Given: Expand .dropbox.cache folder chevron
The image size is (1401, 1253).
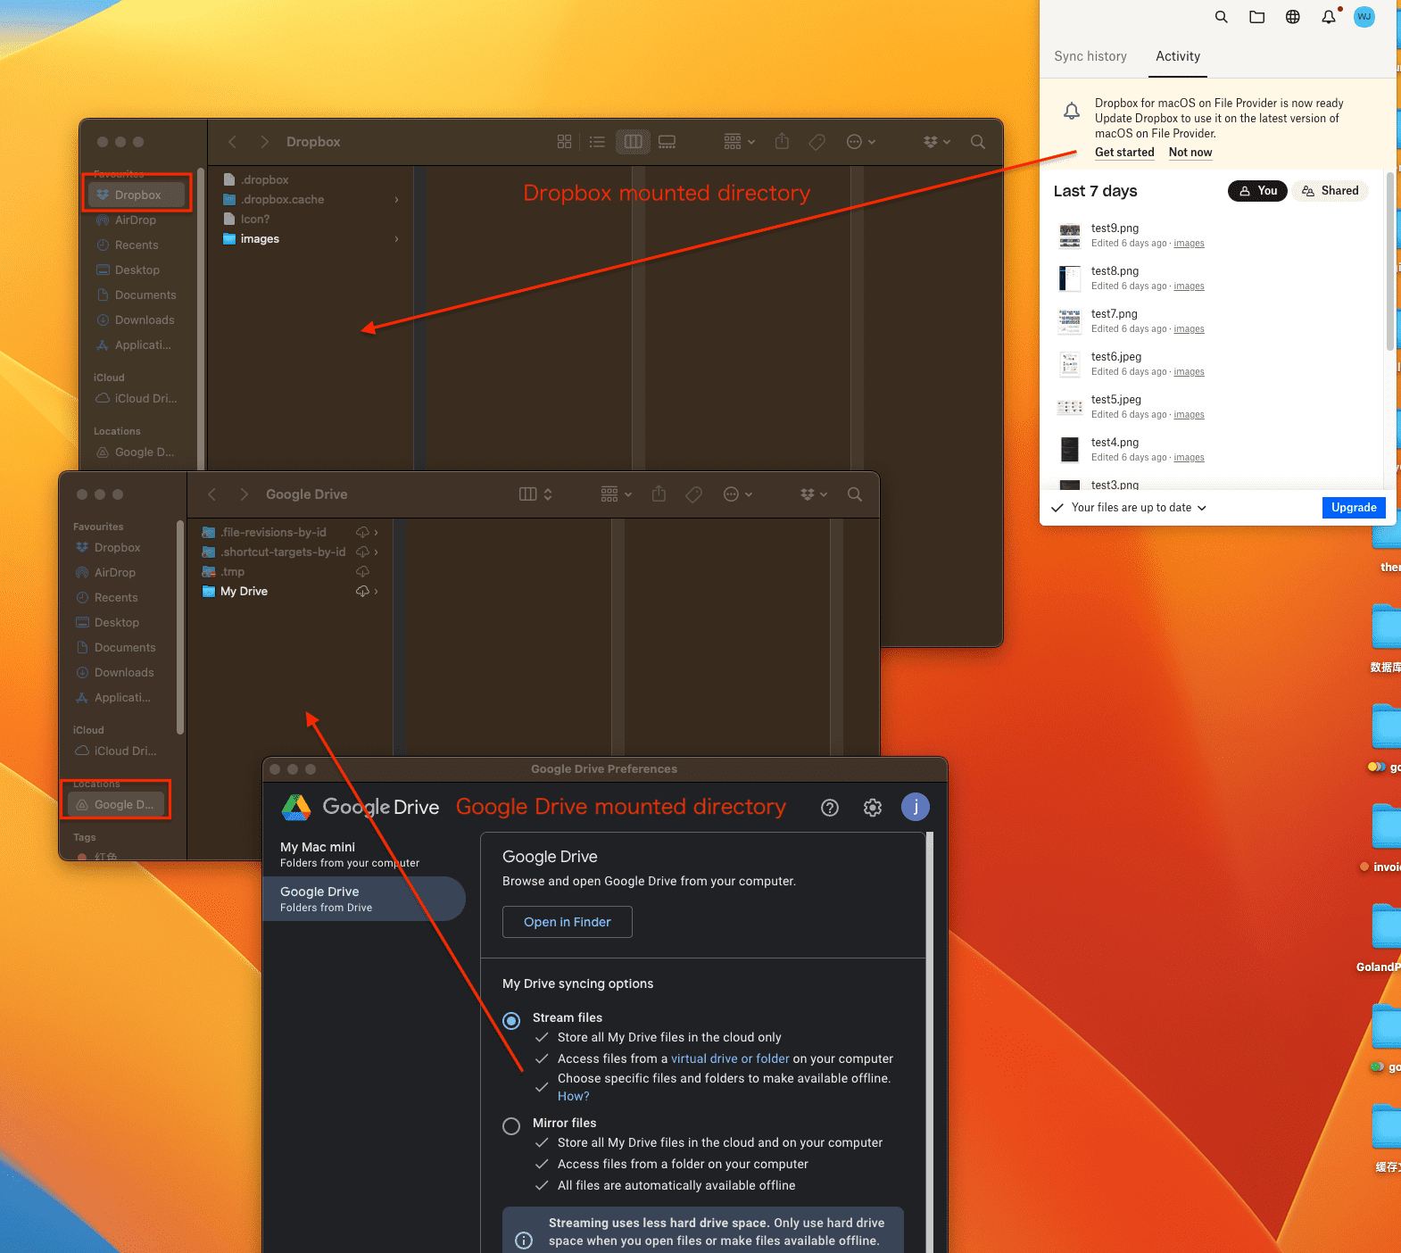Looking at the screenshot, I should click(x=396, y=200).
